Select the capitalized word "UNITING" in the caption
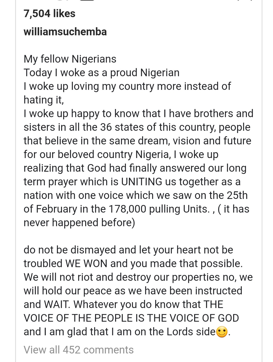 click(142, 182)
